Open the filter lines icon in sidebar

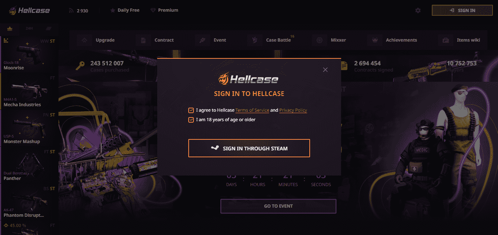[x=49, y=28]
